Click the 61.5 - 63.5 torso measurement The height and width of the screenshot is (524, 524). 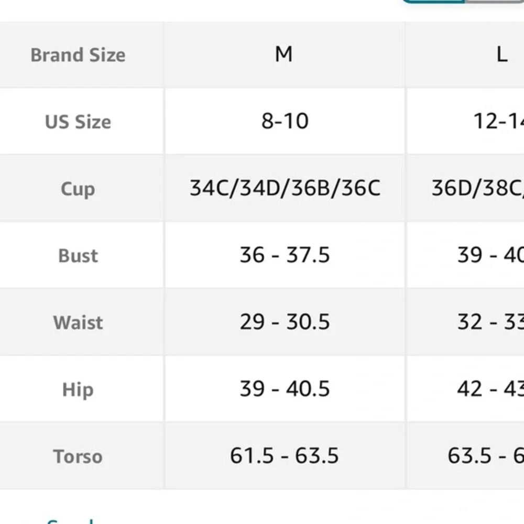tap(285, 456)
